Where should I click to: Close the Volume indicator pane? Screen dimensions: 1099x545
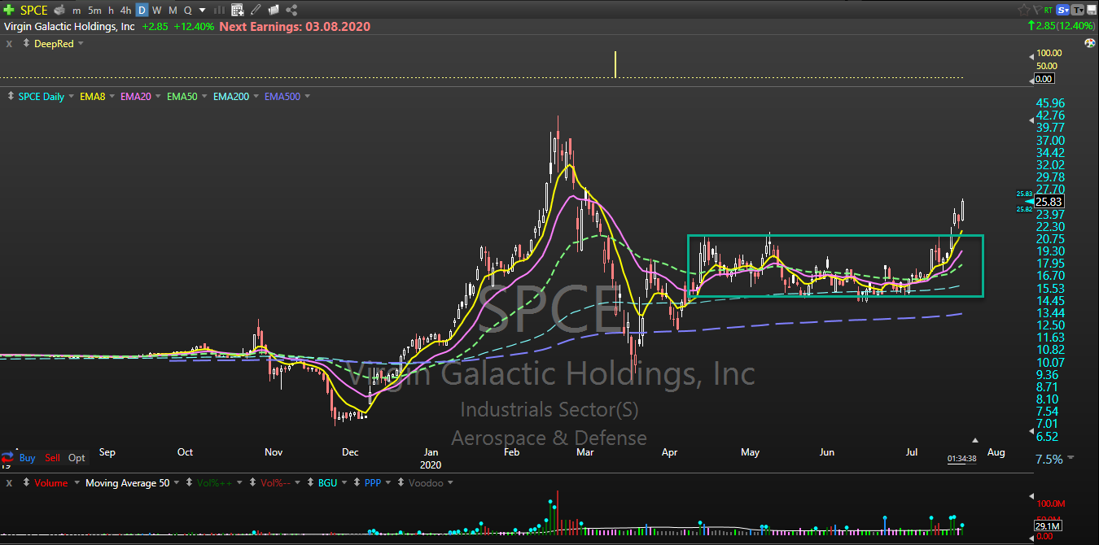pos(9,483)
